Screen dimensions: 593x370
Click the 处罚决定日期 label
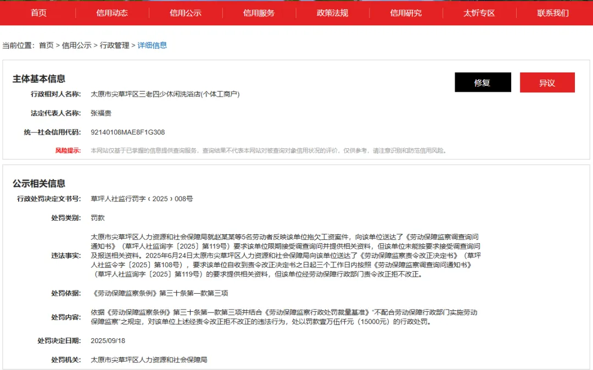coord(59,341)
